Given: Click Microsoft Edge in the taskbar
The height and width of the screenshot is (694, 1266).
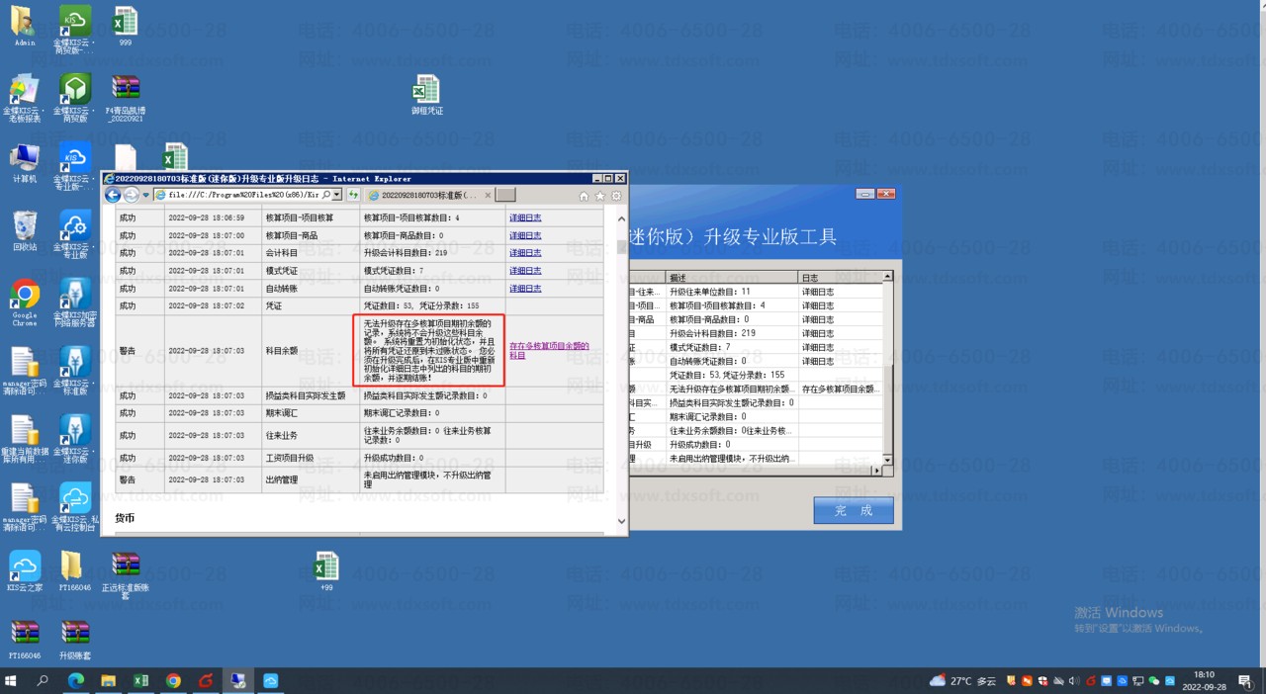Looking at the screenshot, I should (76, 681).
